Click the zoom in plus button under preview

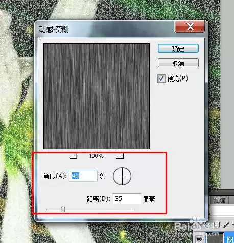(120, 156)
